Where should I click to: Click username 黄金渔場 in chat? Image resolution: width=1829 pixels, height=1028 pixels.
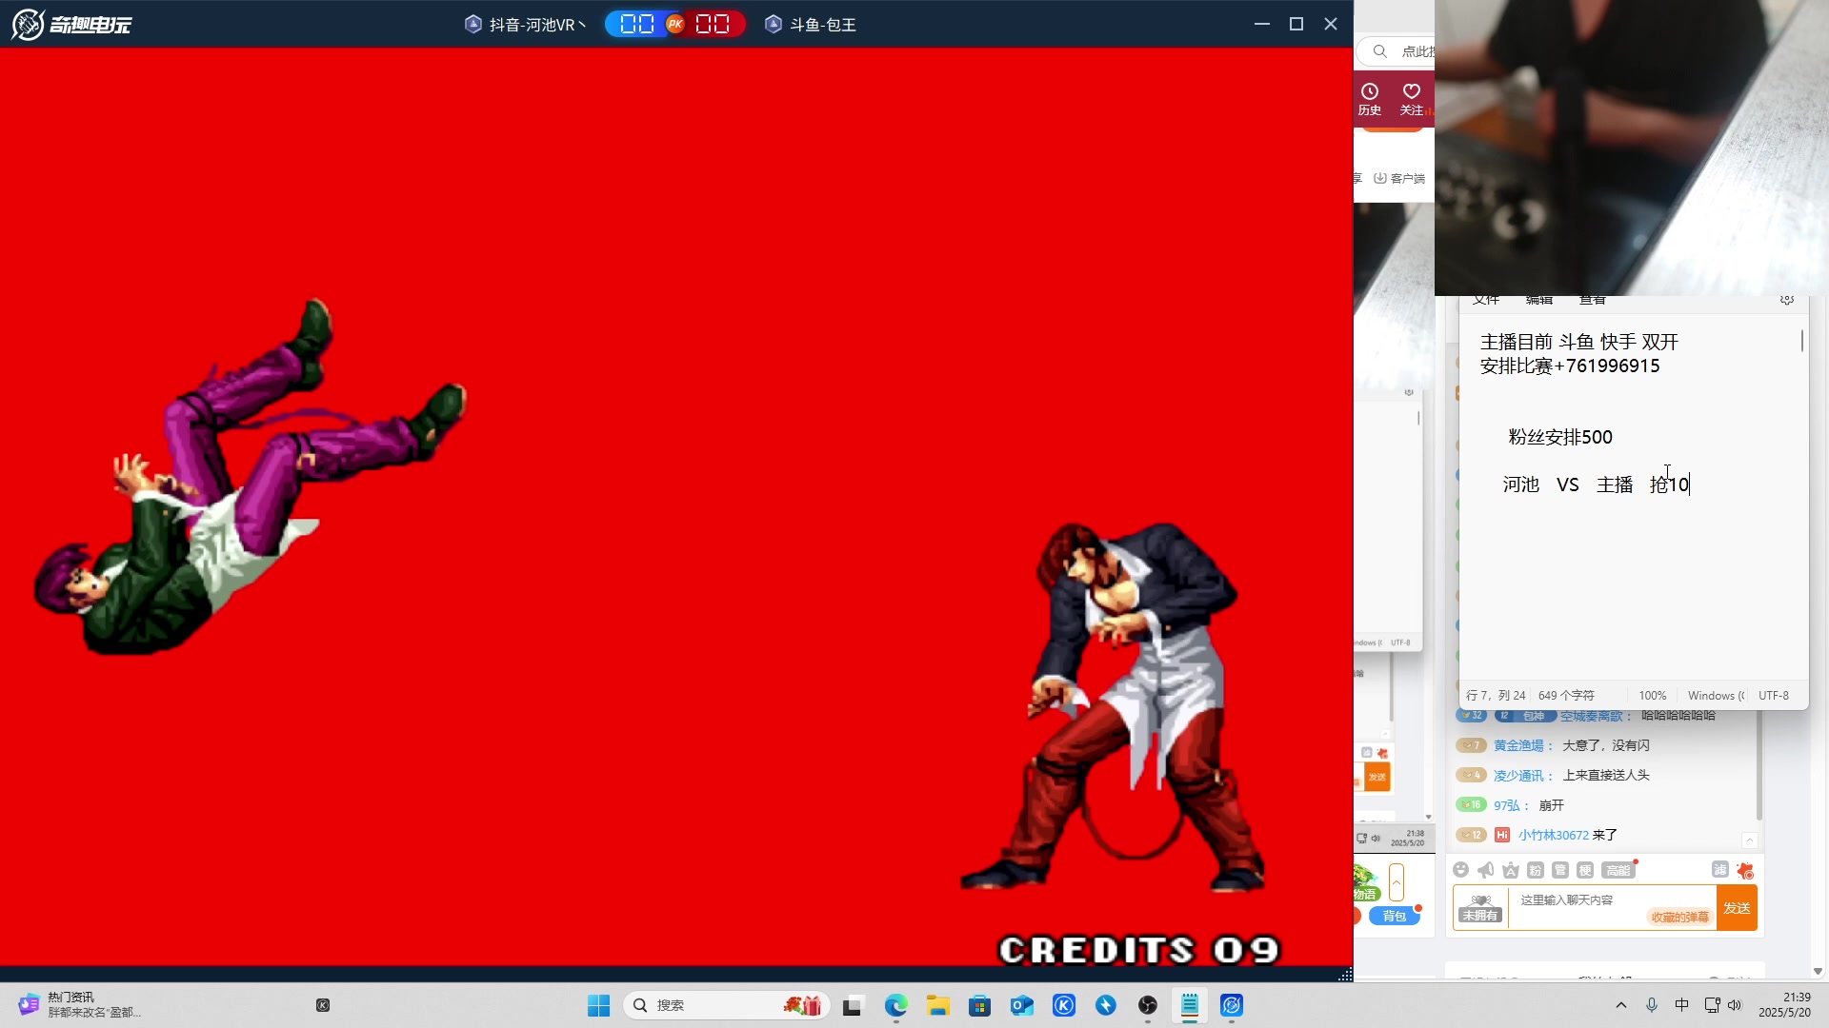pyautogui.click(x=1518, y=745)
